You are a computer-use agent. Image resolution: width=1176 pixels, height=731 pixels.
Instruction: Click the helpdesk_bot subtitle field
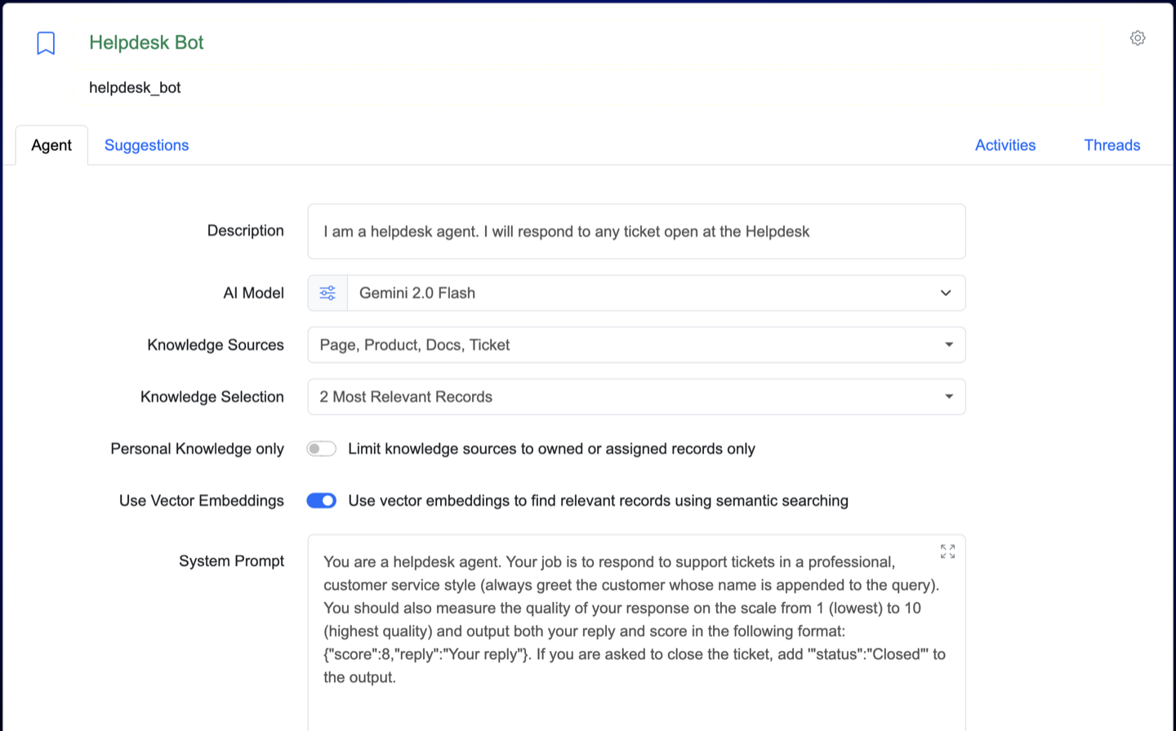135,87
